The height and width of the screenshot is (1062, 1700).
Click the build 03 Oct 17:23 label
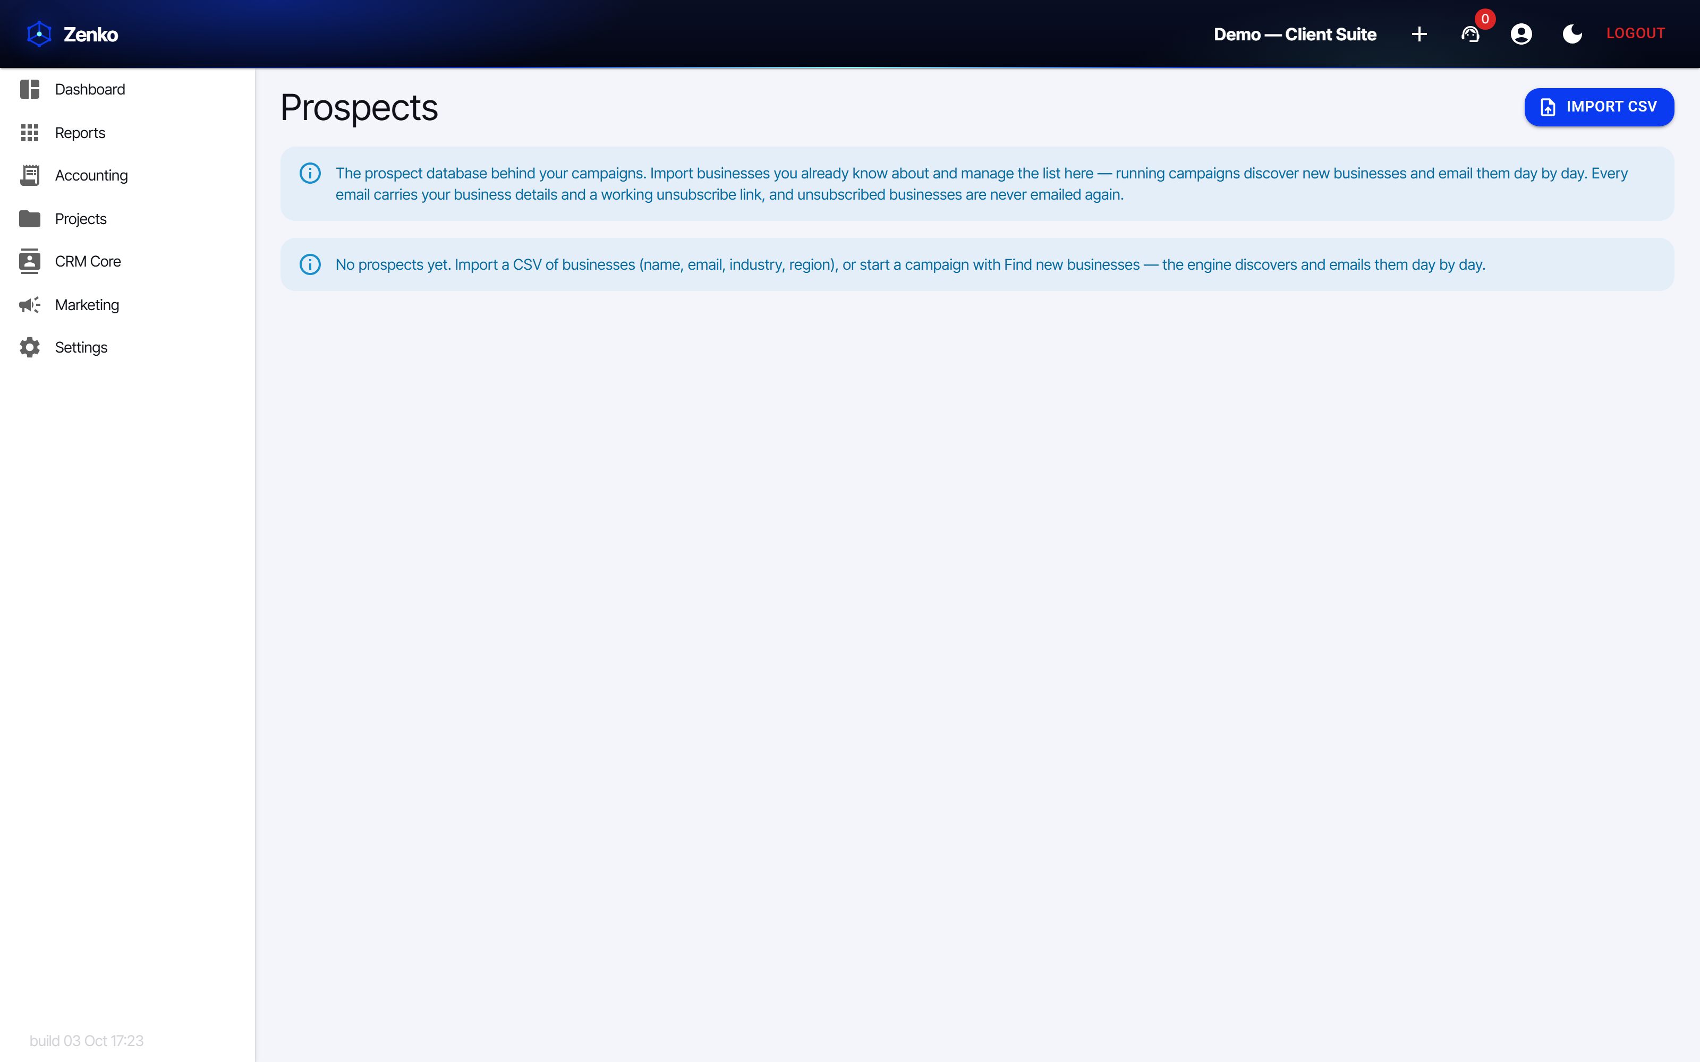pos(87,1041)
